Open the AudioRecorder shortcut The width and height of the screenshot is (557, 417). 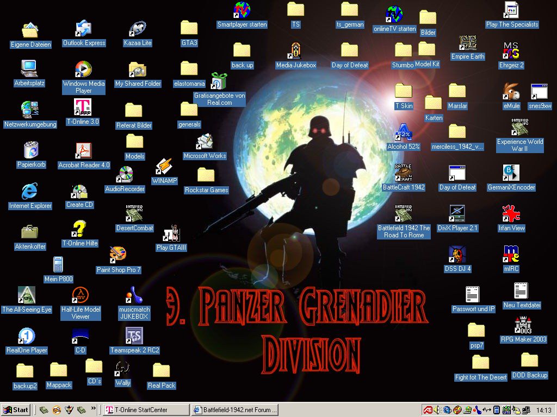[125, 175]
